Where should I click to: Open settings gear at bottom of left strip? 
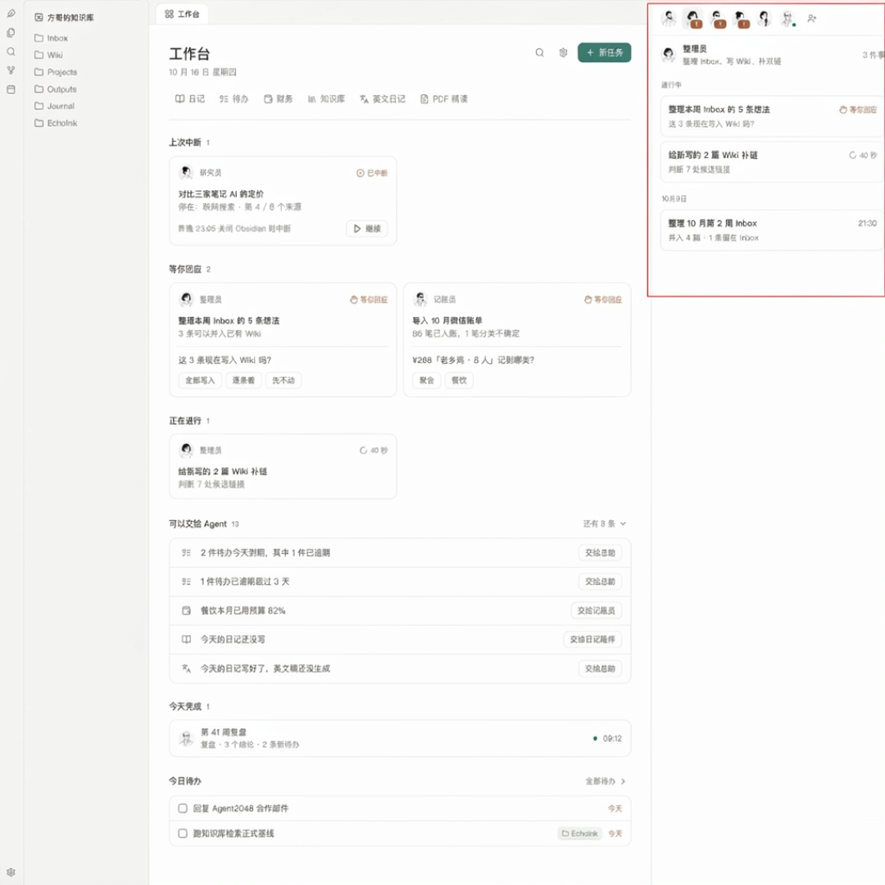tap(11, 872)
